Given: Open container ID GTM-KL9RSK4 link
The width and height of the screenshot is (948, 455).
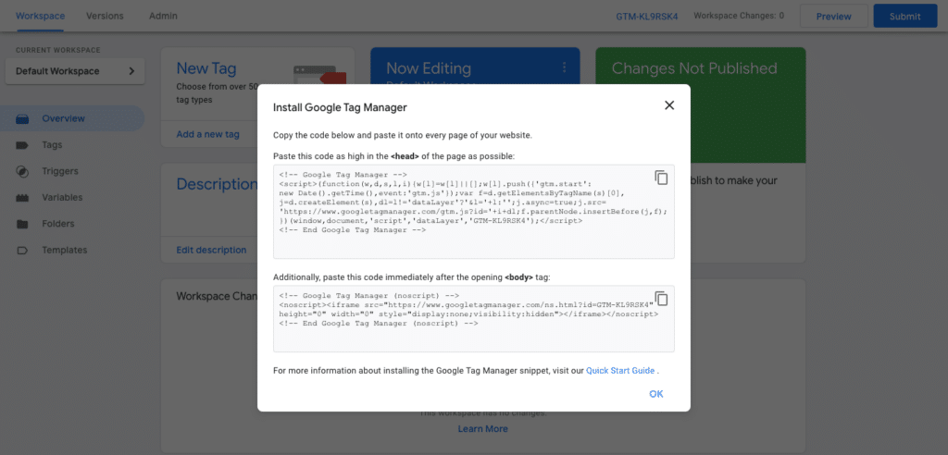Looking at the screenshot, I should (x=647, y=17).
